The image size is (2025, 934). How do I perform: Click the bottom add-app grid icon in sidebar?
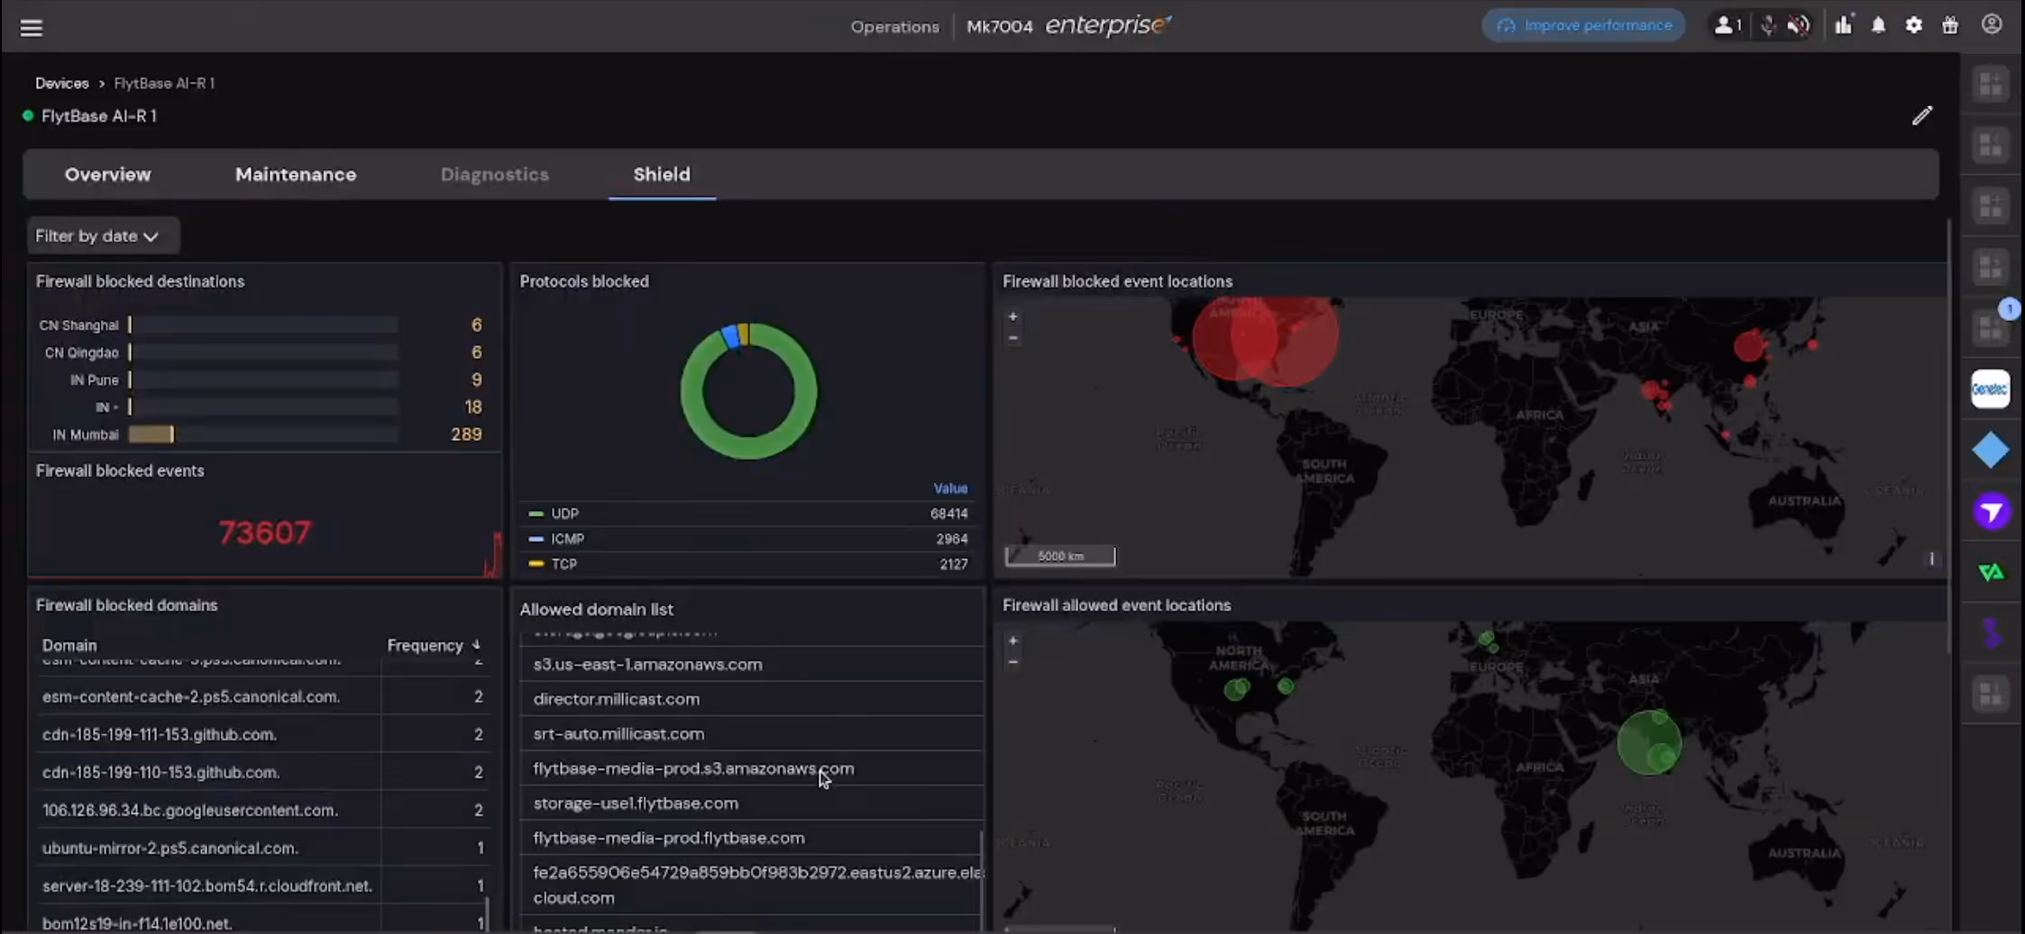tap(1990, 694)
